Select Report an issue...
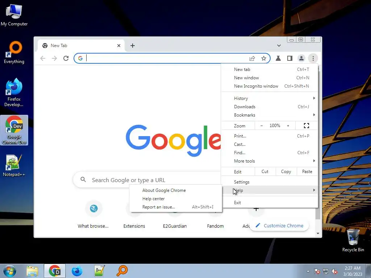371x278 pixels. click(176, 207)
